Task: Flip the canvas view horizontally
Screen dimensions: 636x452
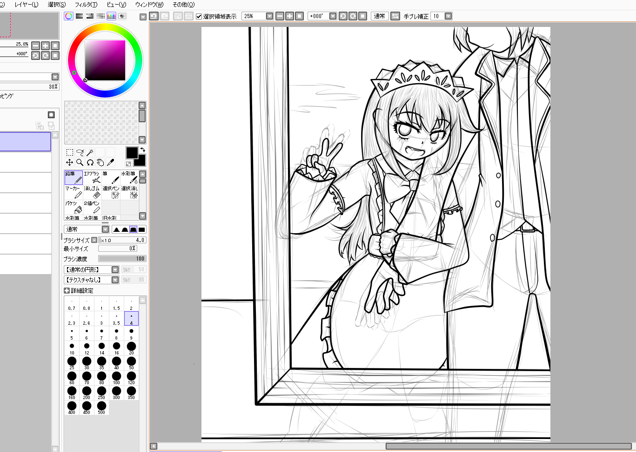Action: pos(395,16)
